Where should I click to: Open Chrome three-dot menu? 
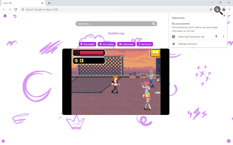click(229, 9)
